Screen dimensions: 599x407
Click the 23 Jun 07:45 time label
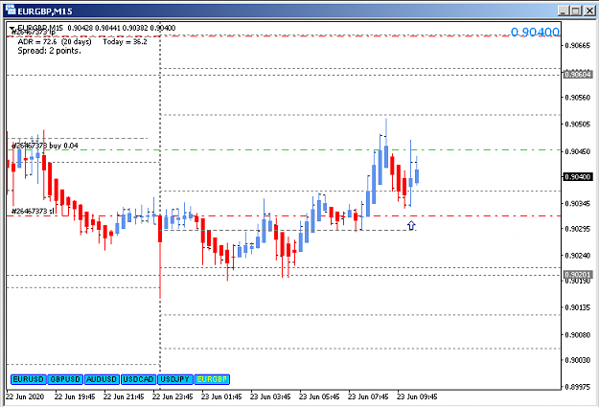[x=368, y=396]
